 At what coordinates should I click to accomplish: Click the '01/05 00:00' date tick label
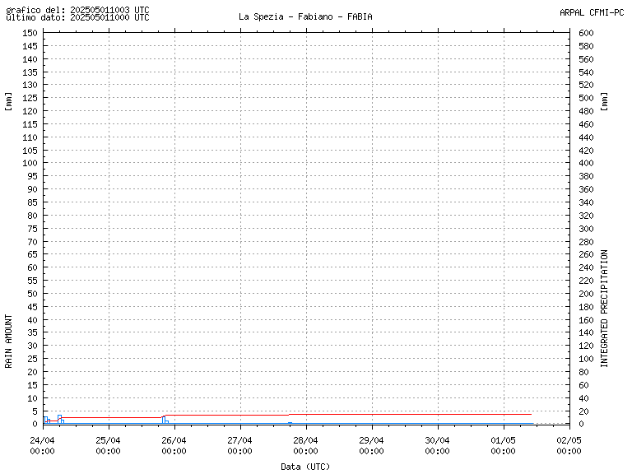coord(503,445)
